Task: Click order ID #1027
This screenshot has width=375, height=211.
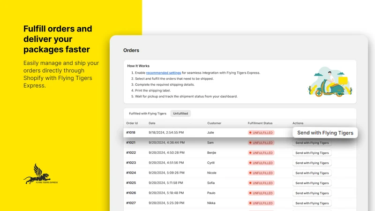Action: pyautogui.click(x=131, y=203)
